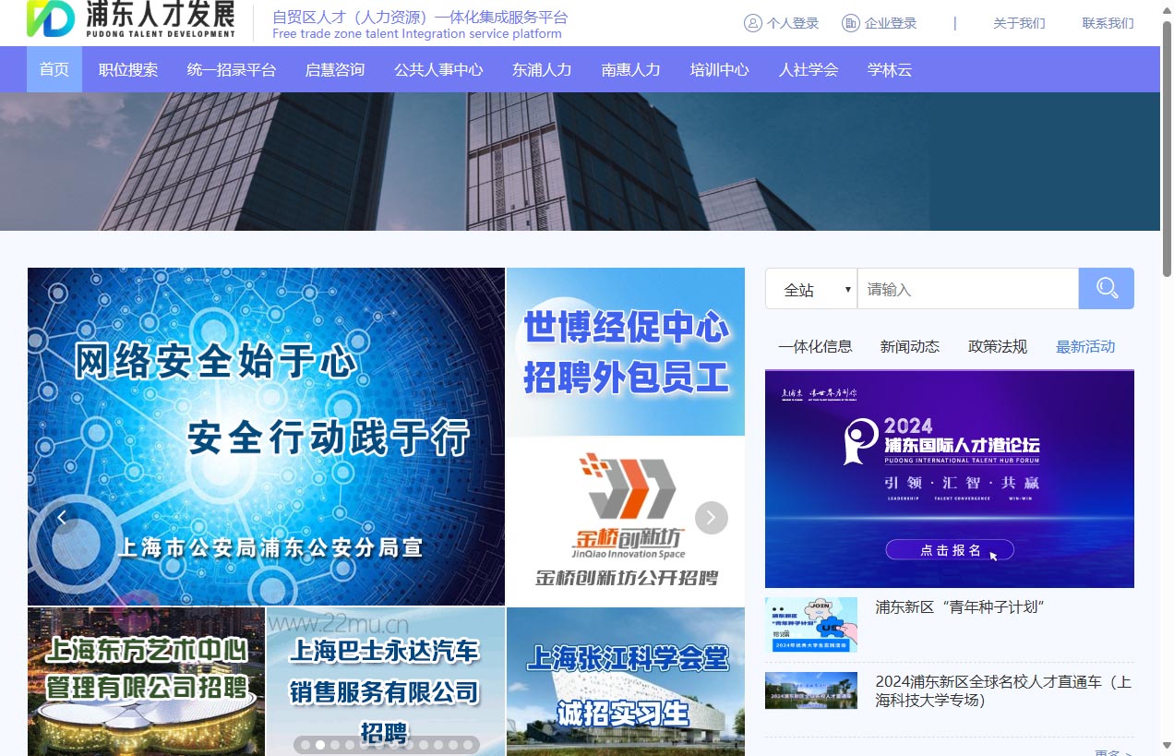Open the 职位搜索 menu item
Image resolution: width=1174 pixels, height=756 pixels.
click(128, 68)
